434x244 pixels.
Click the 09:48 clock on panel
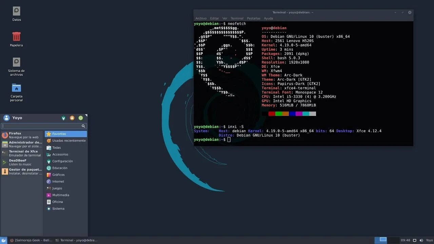coord(405,240)
